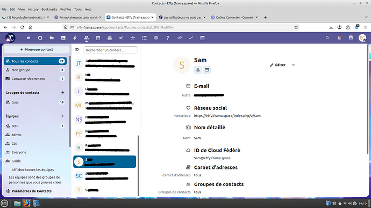371x208 pixels.
Task: Open the Firefox hamburger application menu
Action: 365,27
